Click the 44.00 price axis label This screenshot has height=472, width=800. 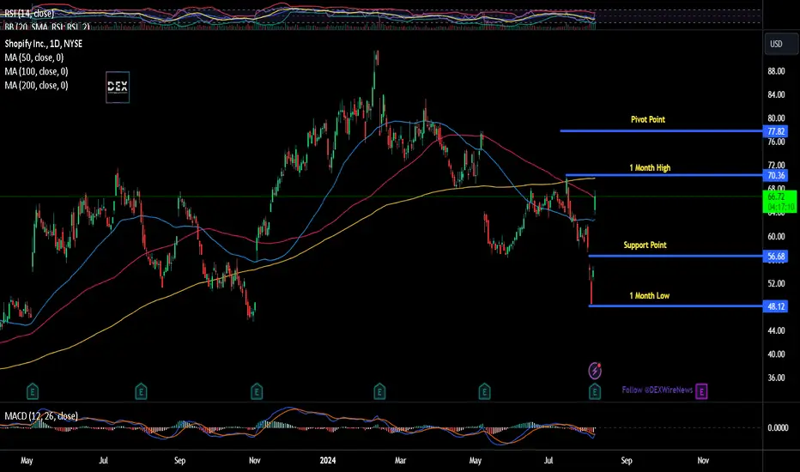coord(776,330)
